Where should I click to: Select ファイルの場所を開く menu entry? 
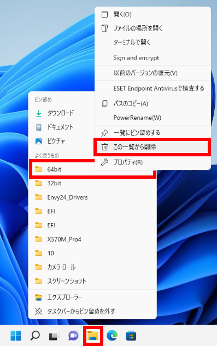tap(153, 28)
